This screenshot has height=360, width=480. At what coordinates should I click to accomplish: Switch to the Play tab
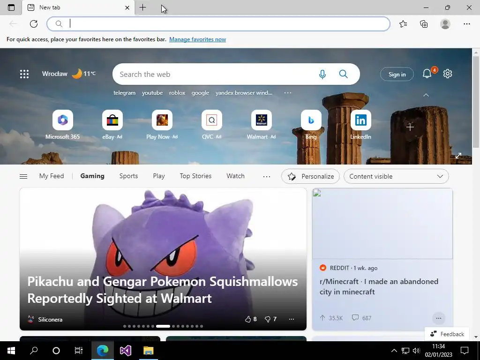point(159,176)
